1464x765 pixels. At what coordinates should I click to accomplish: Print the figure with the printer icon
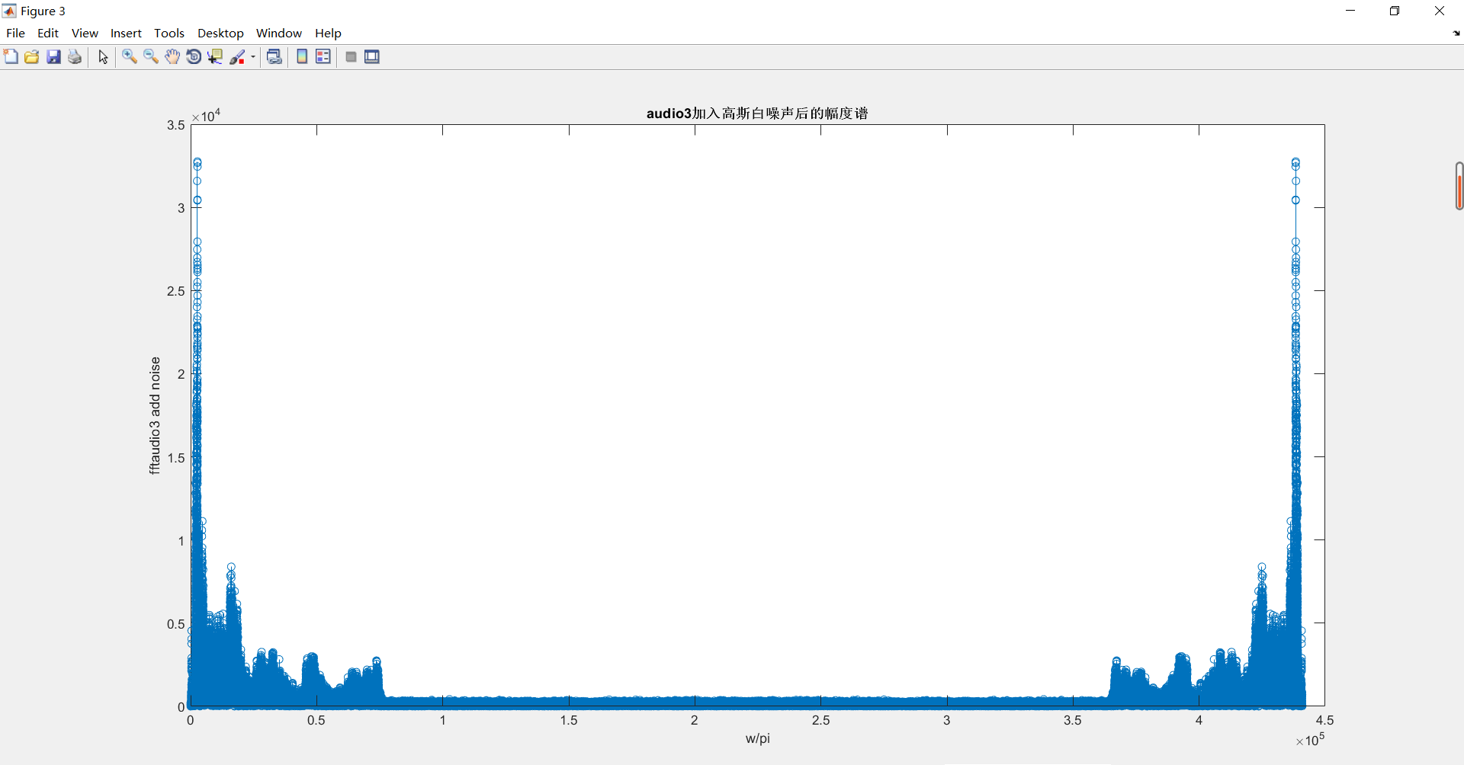pyautogui.click(x=75, y=57)
